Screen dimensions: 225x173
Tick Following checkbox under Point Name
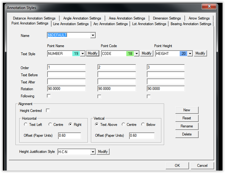[x=49, y=96]
